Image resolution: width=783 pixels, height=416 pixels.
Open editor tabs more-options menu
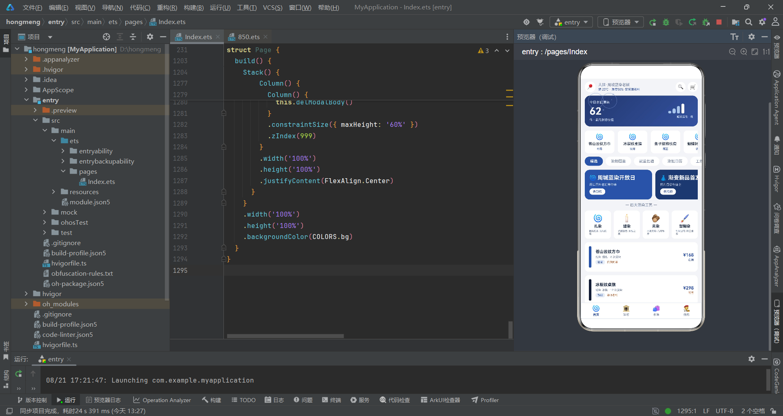(x=507, y=37)
